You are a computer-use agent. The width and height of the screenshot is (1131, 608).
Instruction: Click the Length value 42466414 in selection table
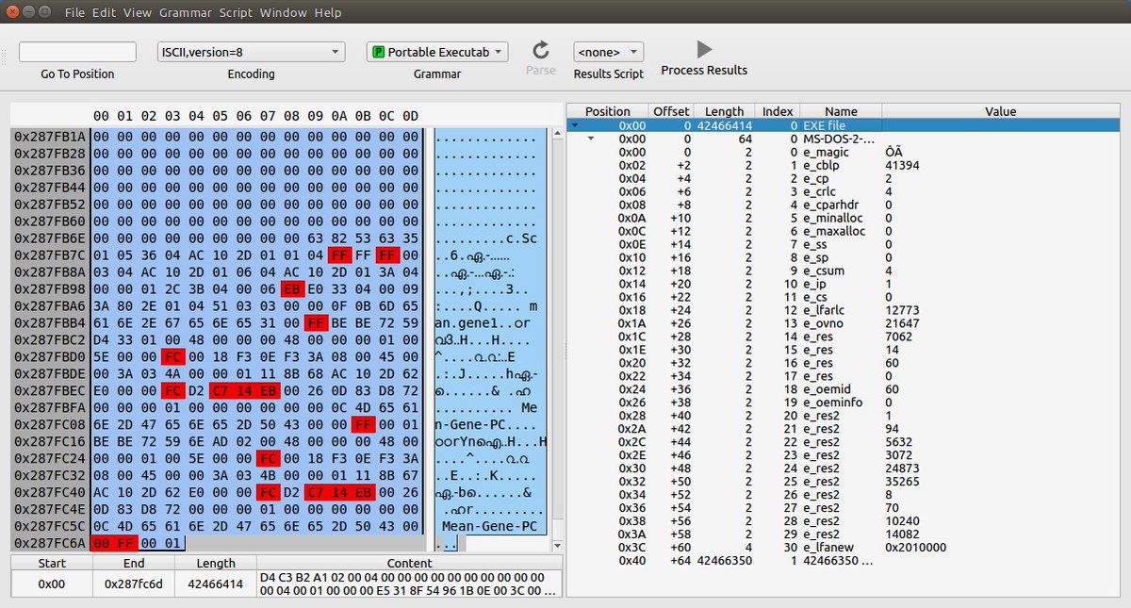click(216, 583)
